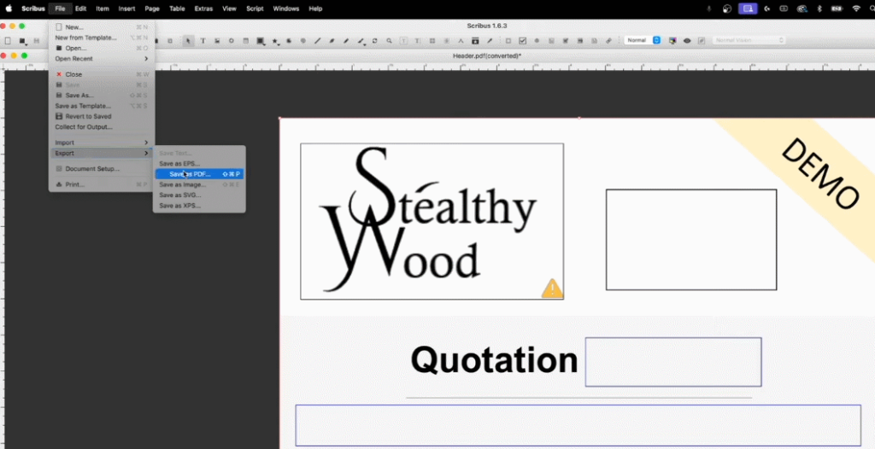This screenshot has width=875, height=449.
Task: Choose Save as Template... entry
Action: pos(101,106)
